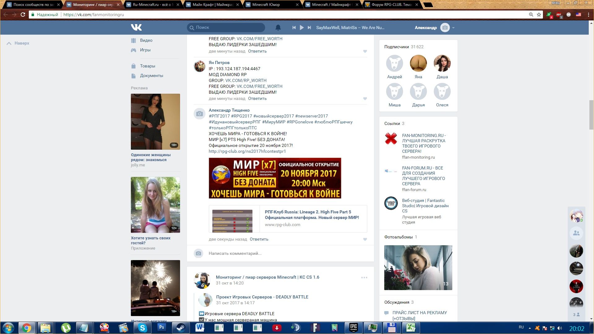Open the FAN-FORUM.RU link
Screen dimensions: 594x334
tap(424, 176)
